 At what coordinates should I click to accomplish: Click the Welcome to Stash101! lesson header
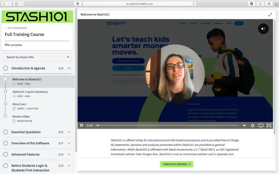[95, 15]
